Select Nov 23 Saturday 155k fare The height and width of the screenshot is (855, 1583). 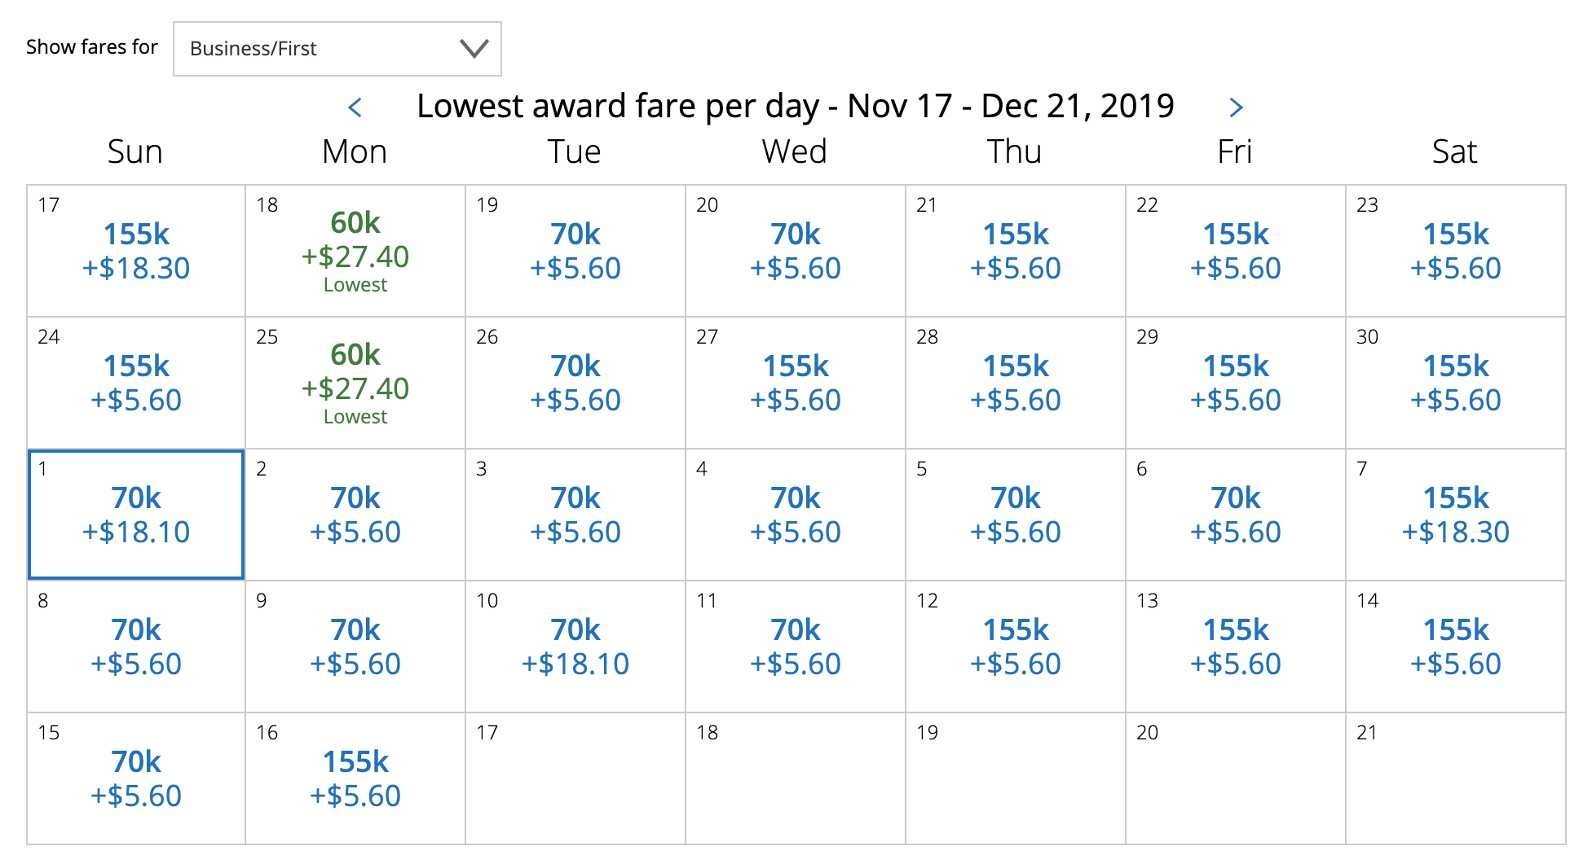[1456, 251]
